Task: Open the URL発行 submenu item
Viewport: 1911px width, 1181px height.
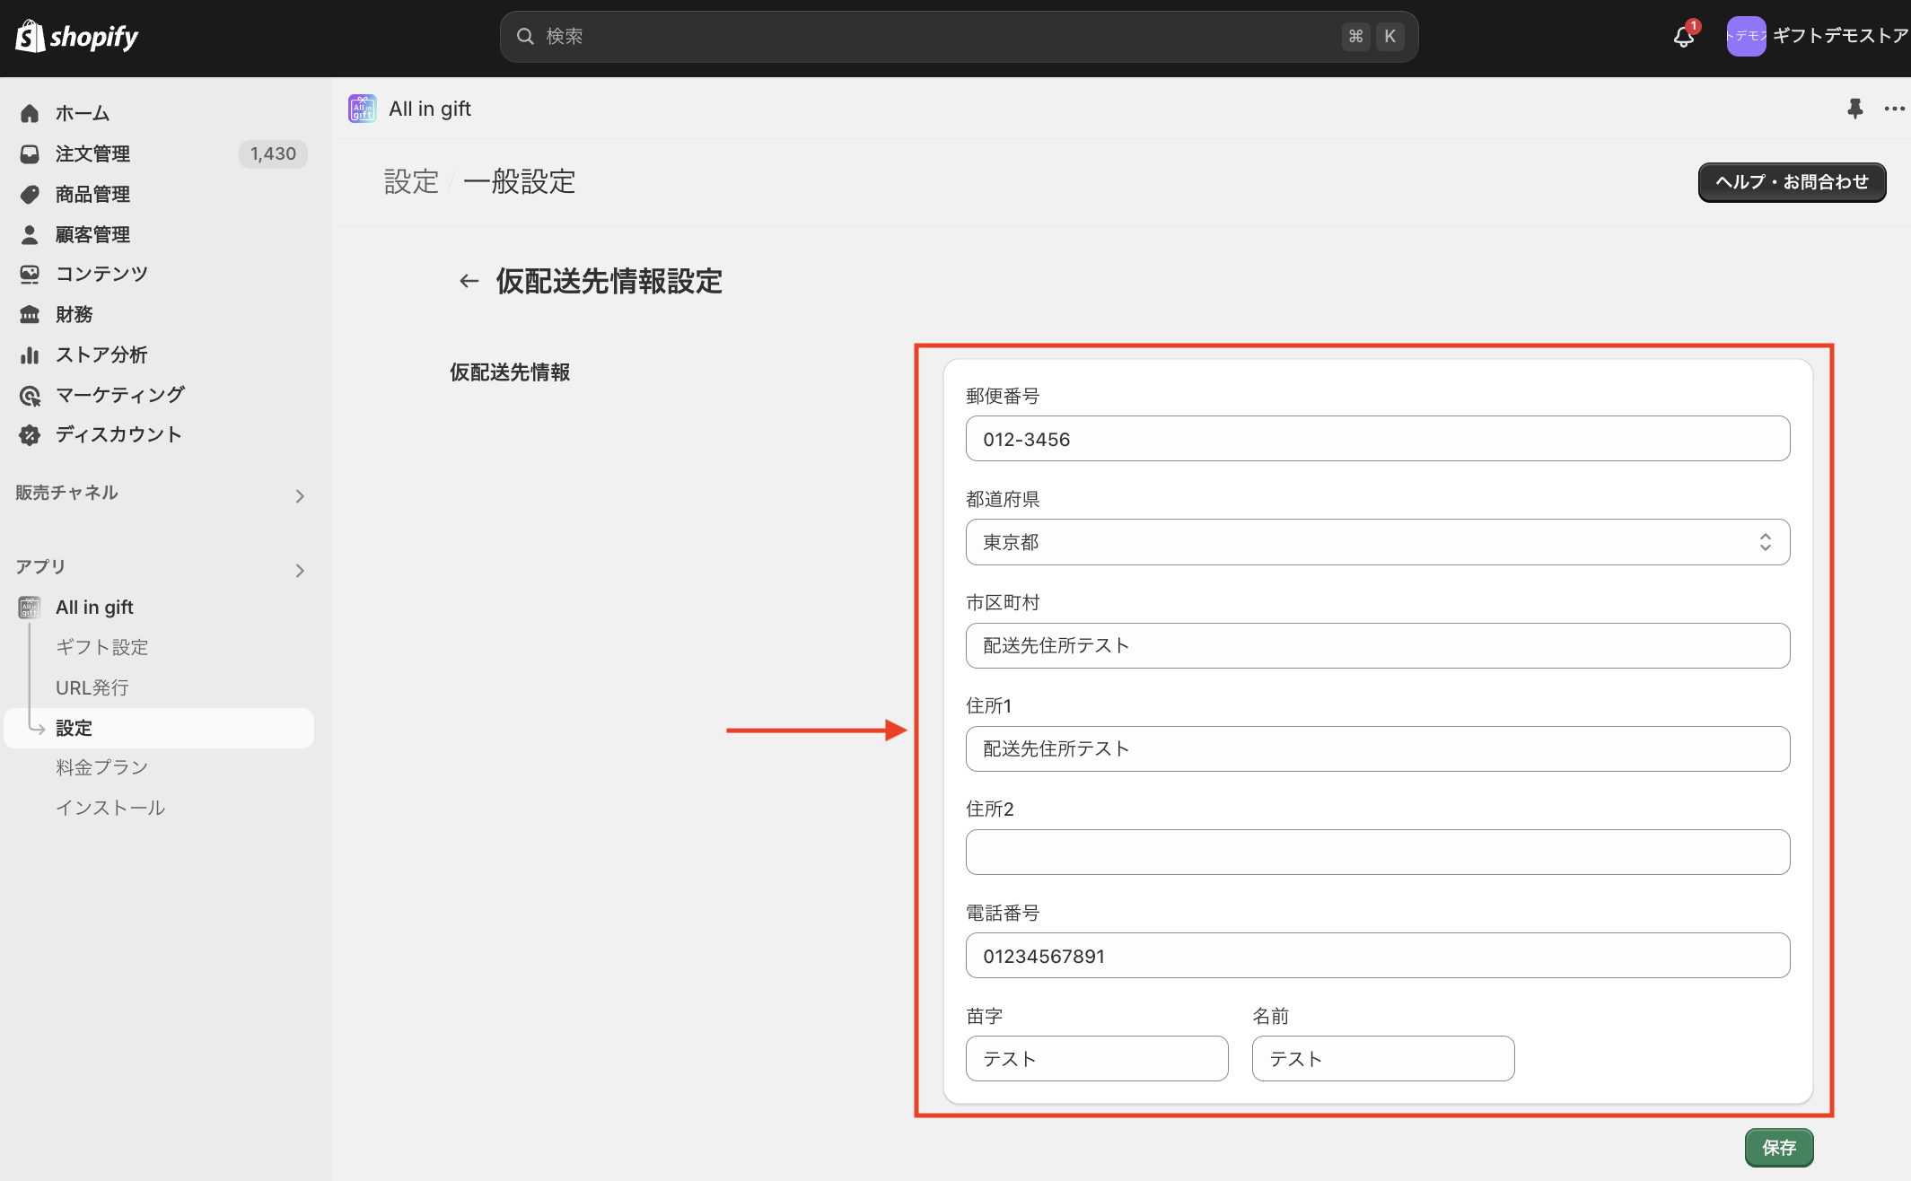Action: [x=92, y=687]
